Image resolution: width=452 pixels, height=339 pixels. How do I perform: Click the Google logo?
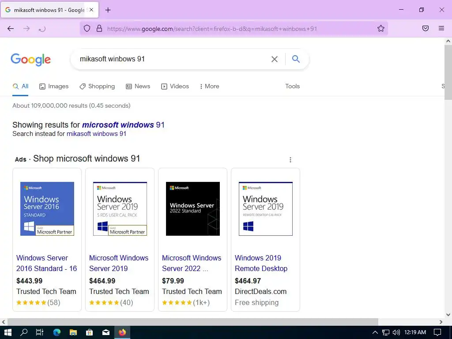click(x=30, y=60)
